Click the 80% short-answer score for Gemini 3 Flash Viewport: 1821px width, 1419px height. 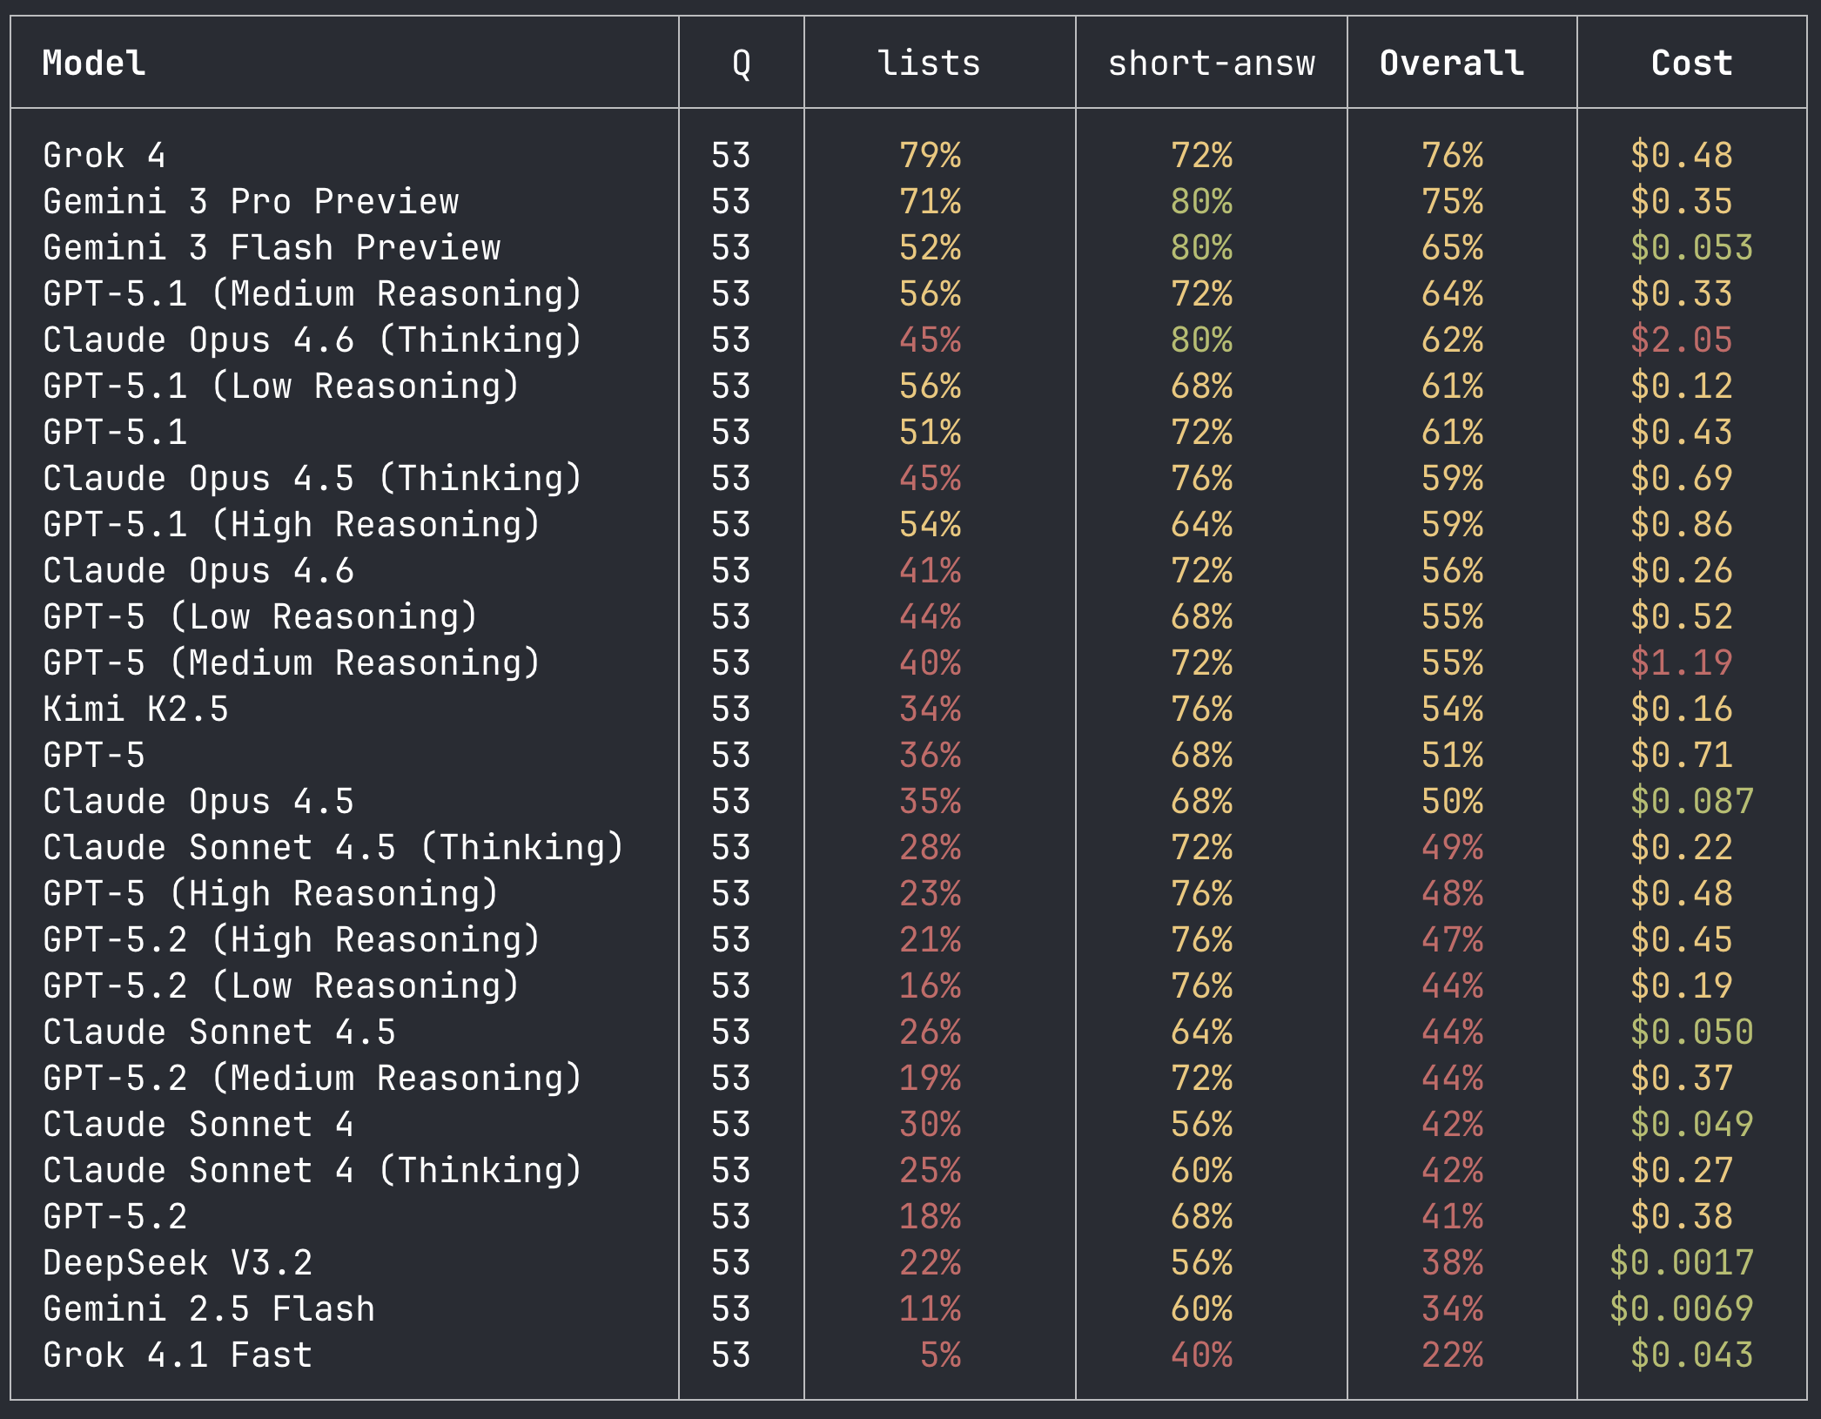pyautogui.click(x=1211, y=246)
